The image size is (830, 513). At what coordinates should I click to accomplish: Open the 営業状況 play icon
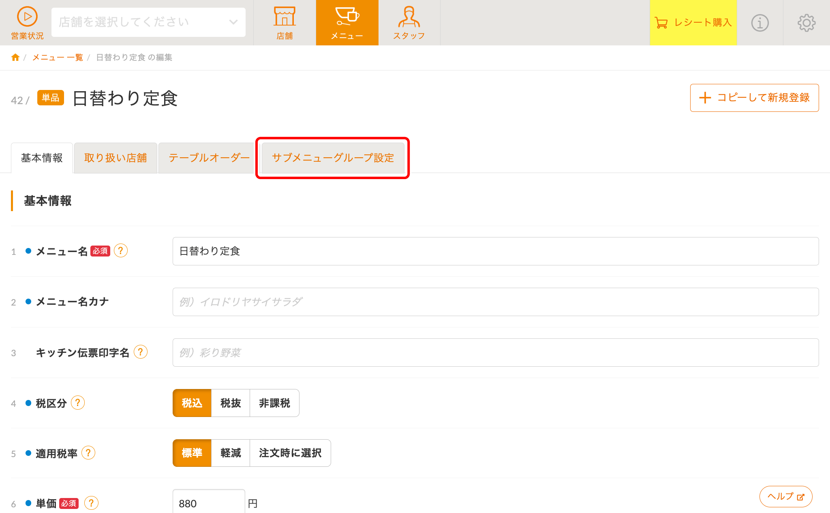[x=27, y=17]
